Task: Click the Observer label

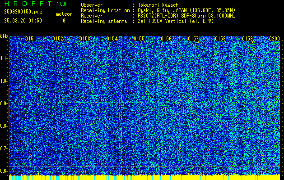Action: [x=92, y=5]
